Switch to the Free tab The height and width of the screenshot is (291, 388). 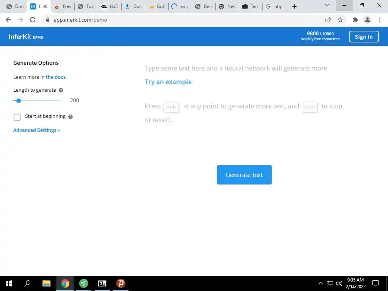click(x=63, y=6)
